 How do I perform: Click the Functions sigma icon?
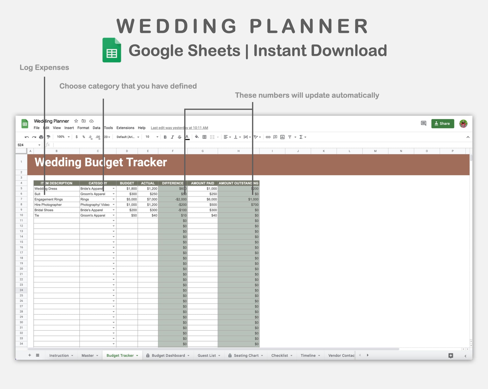point(301,137)
